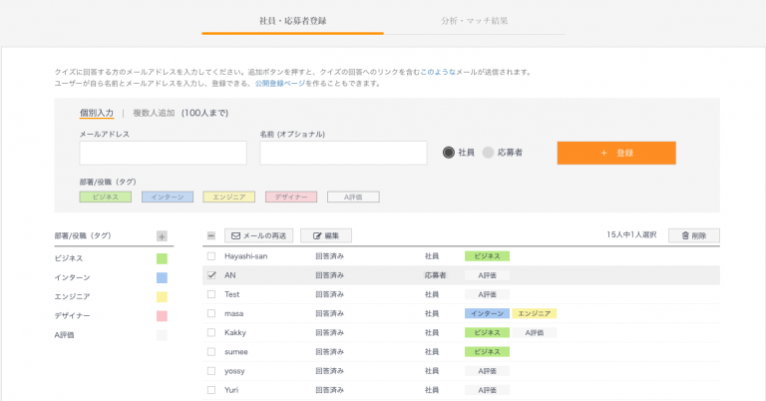This screenshot has height=401, width=766.
Task: Add a new tag with the plus icon
Action: [162, 236]
